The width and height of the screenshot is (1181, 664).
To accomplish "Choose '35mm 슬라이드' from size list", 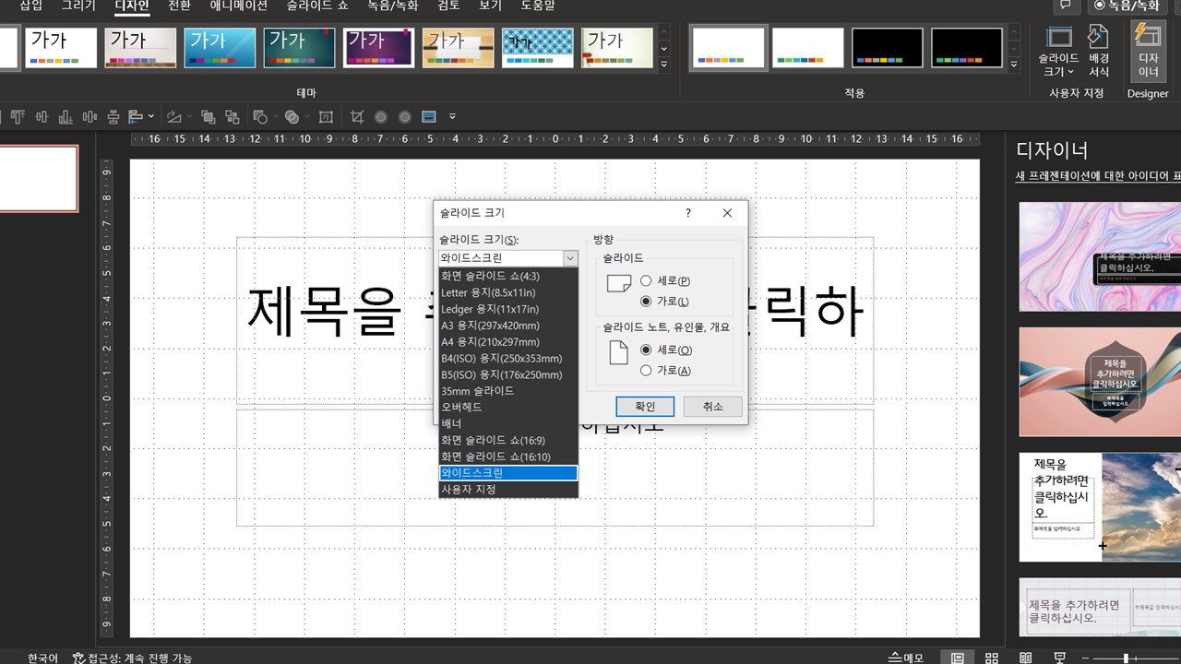I will point(508,391).
